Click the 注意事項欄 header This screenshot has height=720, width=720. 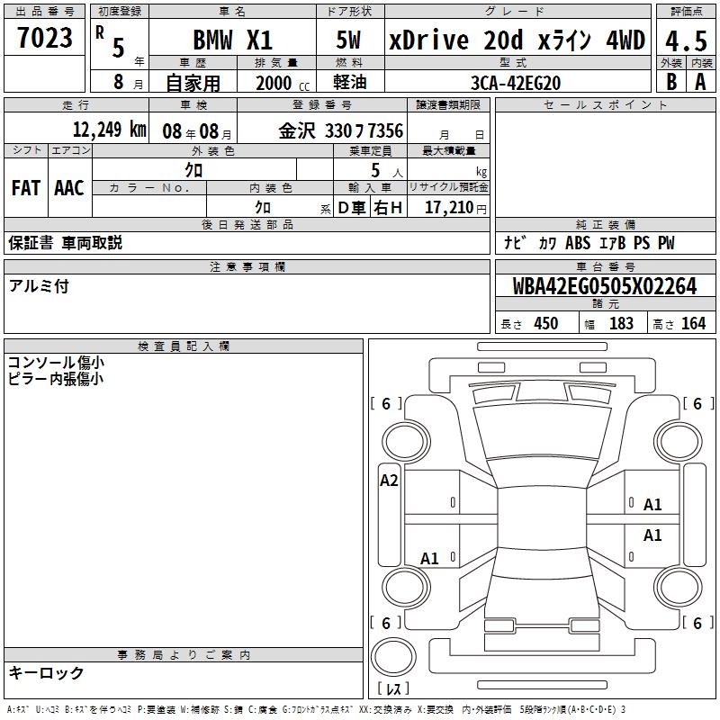(x=247, y=266)
